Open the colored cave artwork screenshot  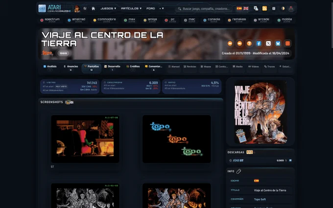click(177, 196)
